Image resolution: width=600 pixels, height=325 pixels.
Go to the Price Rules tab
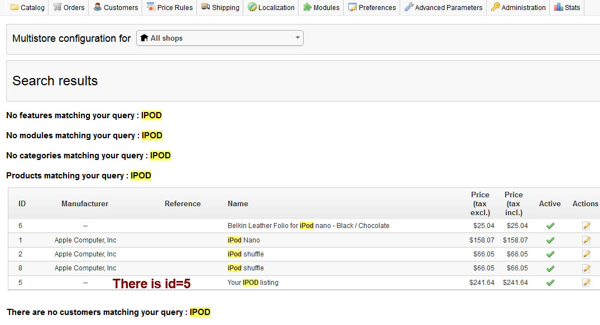coord(170,7)
